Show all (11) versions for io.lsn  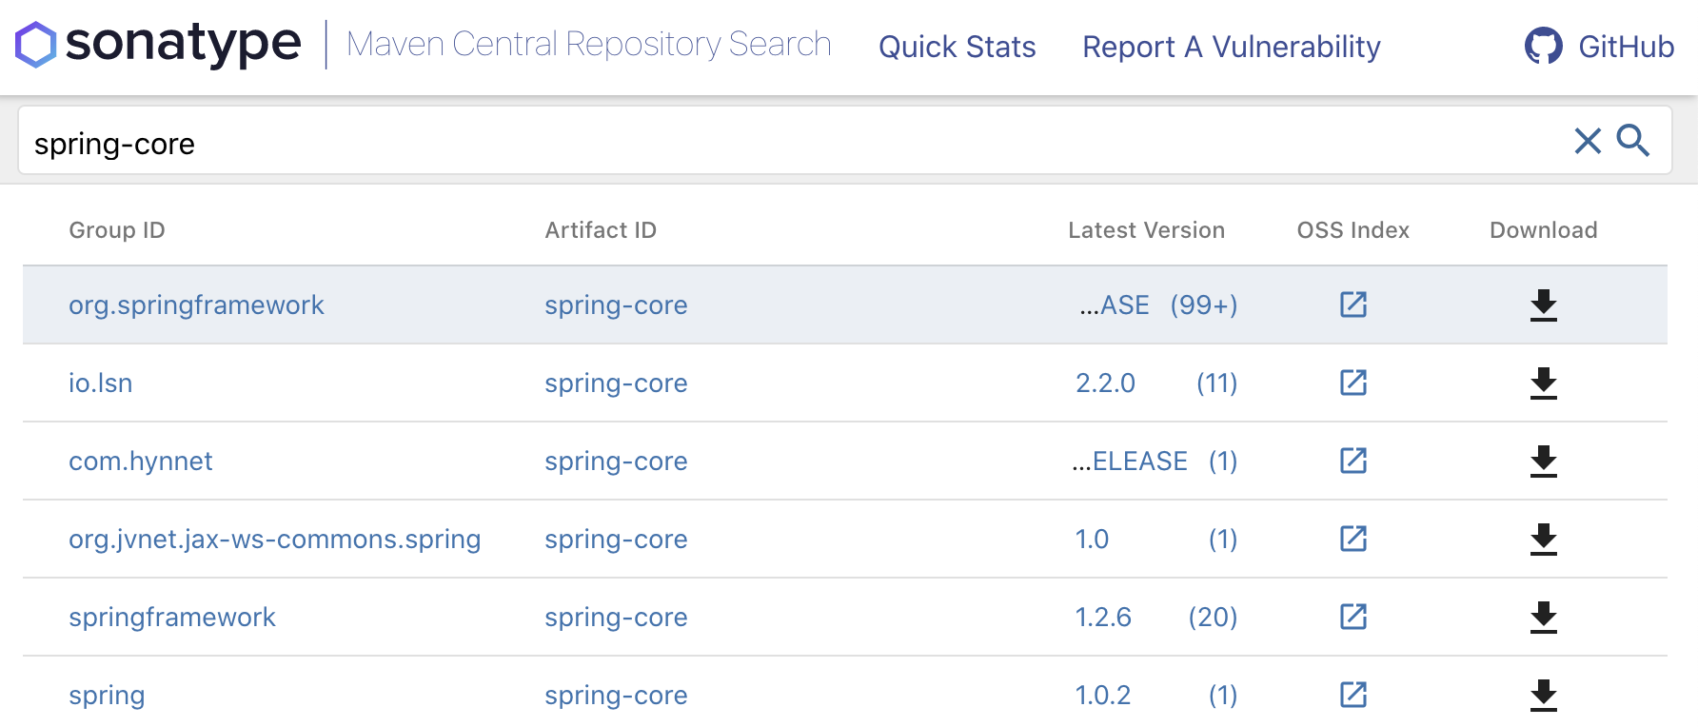1216,383
